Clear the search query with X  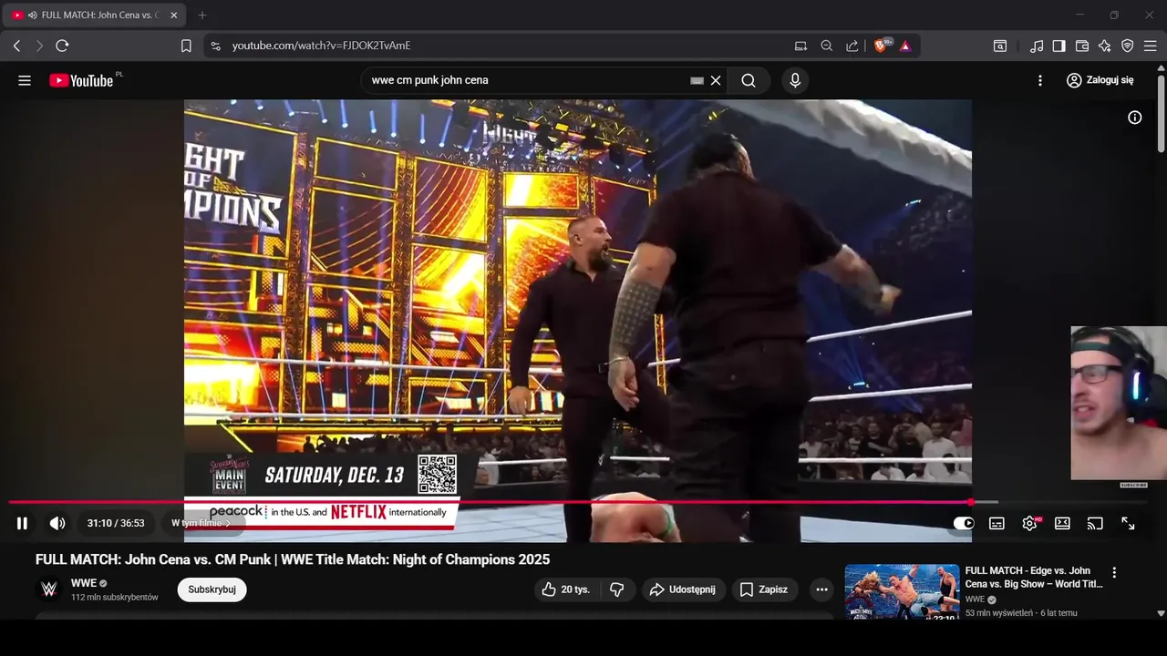[716, 80]
